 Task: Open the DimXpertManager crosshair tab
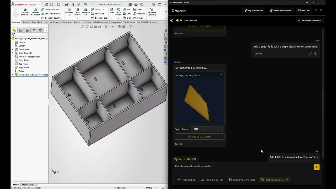point(34,30)
